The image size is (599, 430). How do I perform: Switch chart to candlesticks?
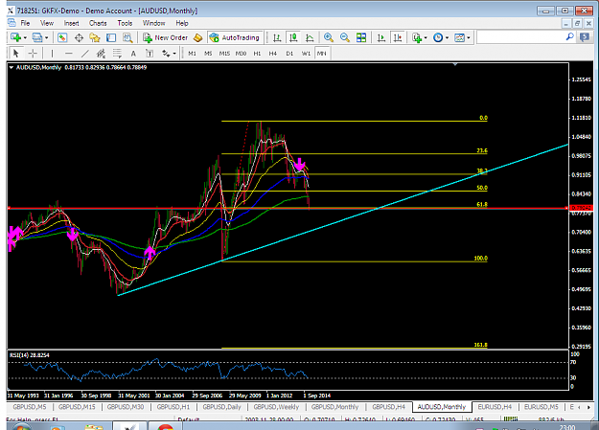click(x=293, y=37)
